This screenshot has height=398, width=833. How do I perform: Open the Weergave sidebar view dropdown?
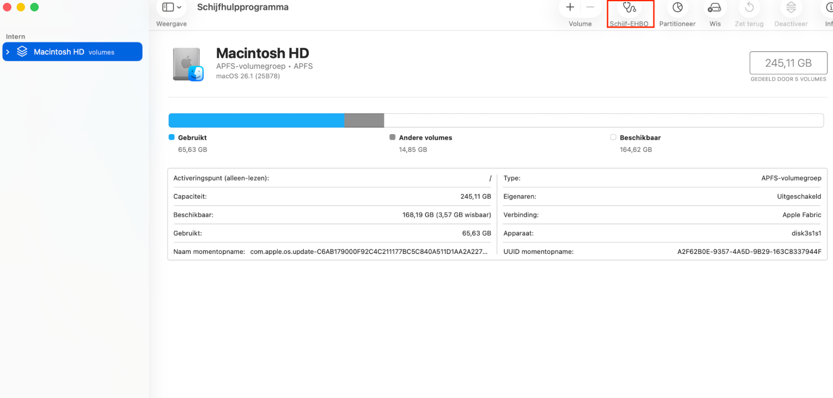[172, 7]
